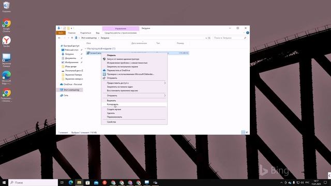The width and height of the screenshot is (331, 186).
Task: Select OneDrive - Personal in the navigation pane
Action: 72,84
